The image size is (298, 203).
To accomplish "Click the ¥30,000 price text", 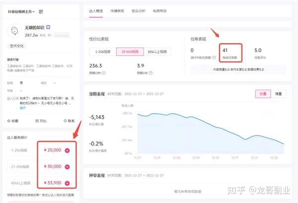I will pos(53,167).
